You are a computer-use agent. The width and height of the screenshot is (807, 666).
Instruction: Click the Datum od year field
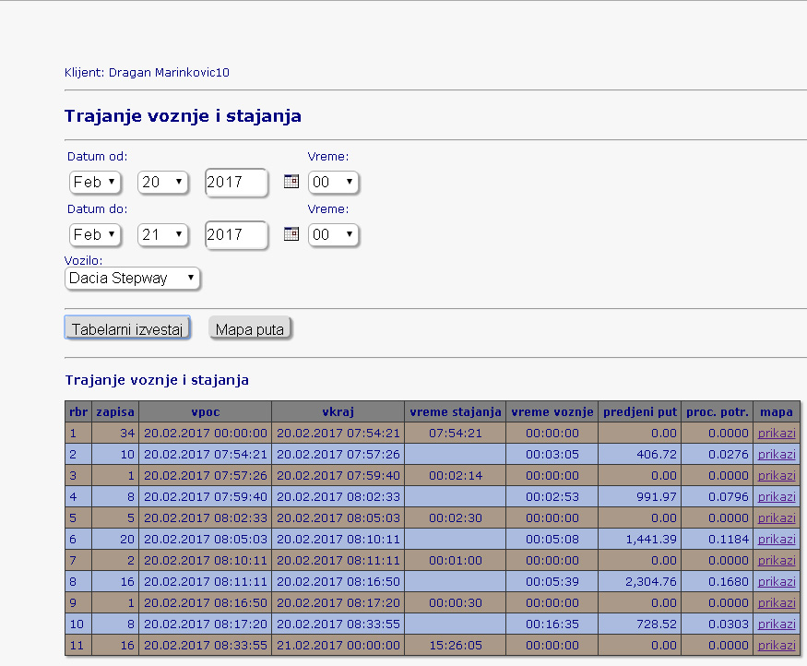coord(236,183)
